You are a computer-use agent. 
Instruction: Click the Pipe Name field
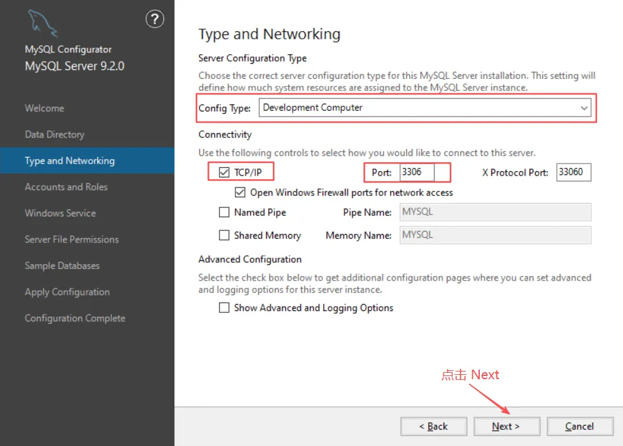495,212
